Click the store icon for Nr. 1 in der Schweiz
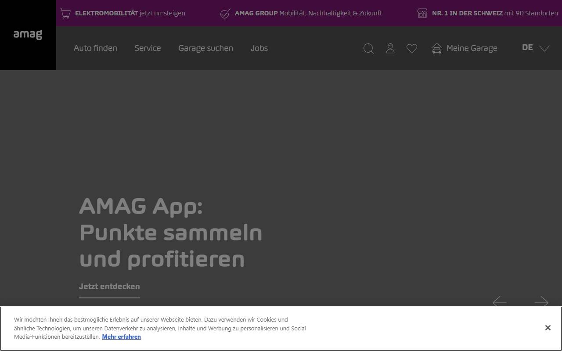The height and width of the screenshot is (351, 562). tap(422, 13)
